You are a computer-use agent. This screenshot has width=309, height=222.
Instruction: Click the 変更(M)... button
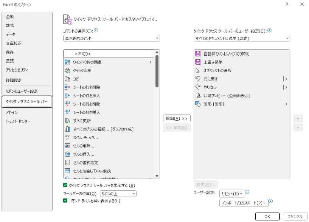(206, 185)
